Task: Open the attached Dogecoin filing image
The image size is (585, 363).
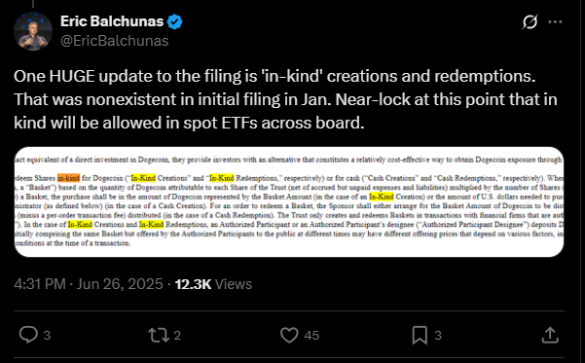Action: (289, 201)
